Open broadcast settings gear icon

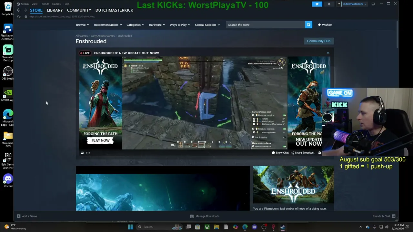320,153
